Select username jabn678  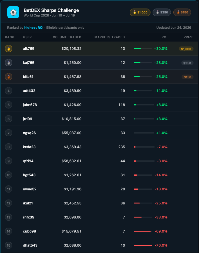click(30, 105)
